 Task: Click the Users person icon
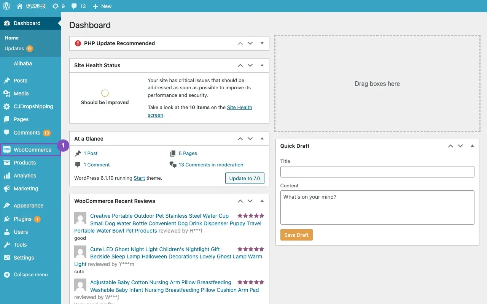coord(7,232)
